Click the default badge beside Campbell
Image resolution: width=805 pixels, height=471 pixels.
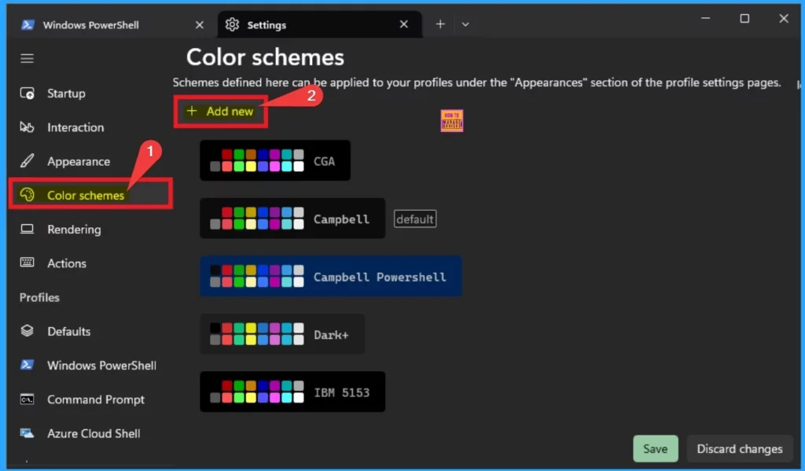[415, 219]
